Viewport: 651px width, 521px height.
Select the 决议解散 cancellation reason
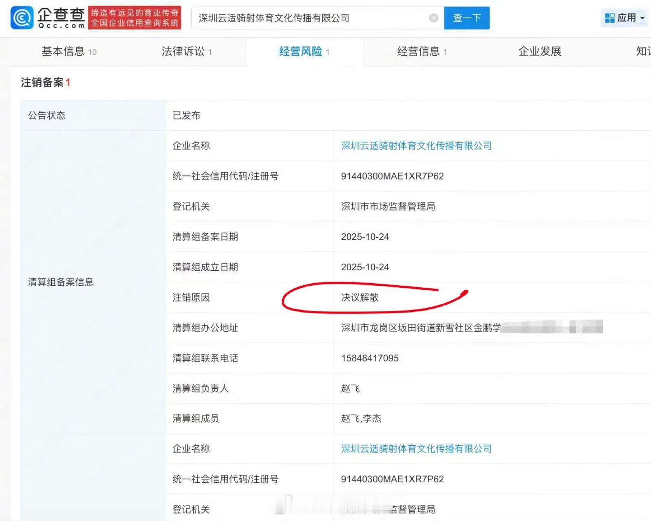coord(360,297)
